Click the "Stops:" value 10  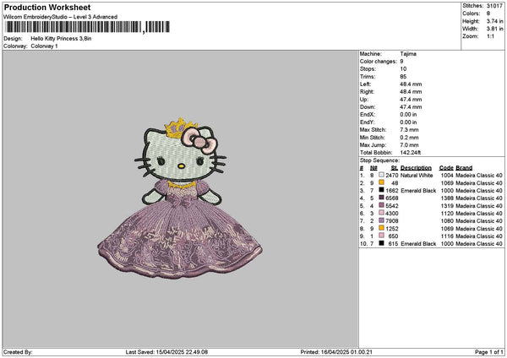tap(403, 69)
